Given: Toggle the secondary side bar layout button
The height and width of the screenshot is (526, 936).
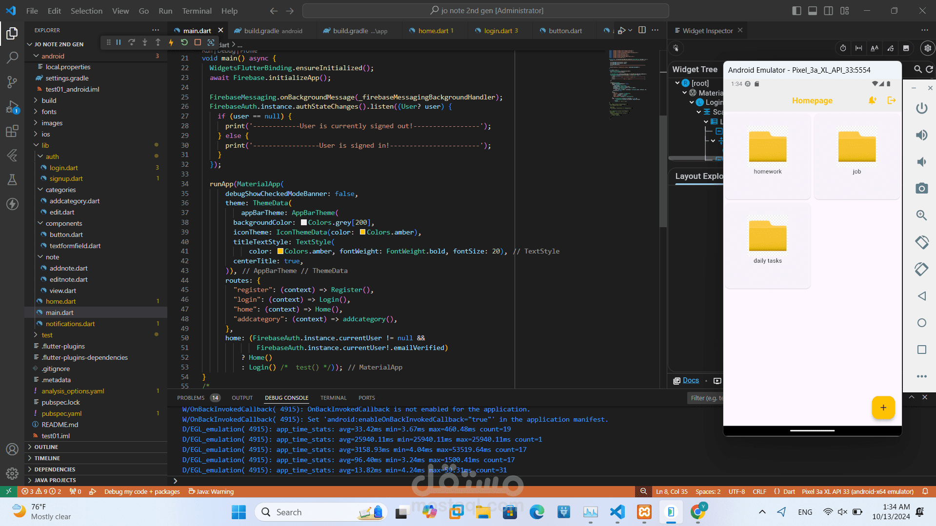Looking at the screenshot, I should click(x=828, y=11).
